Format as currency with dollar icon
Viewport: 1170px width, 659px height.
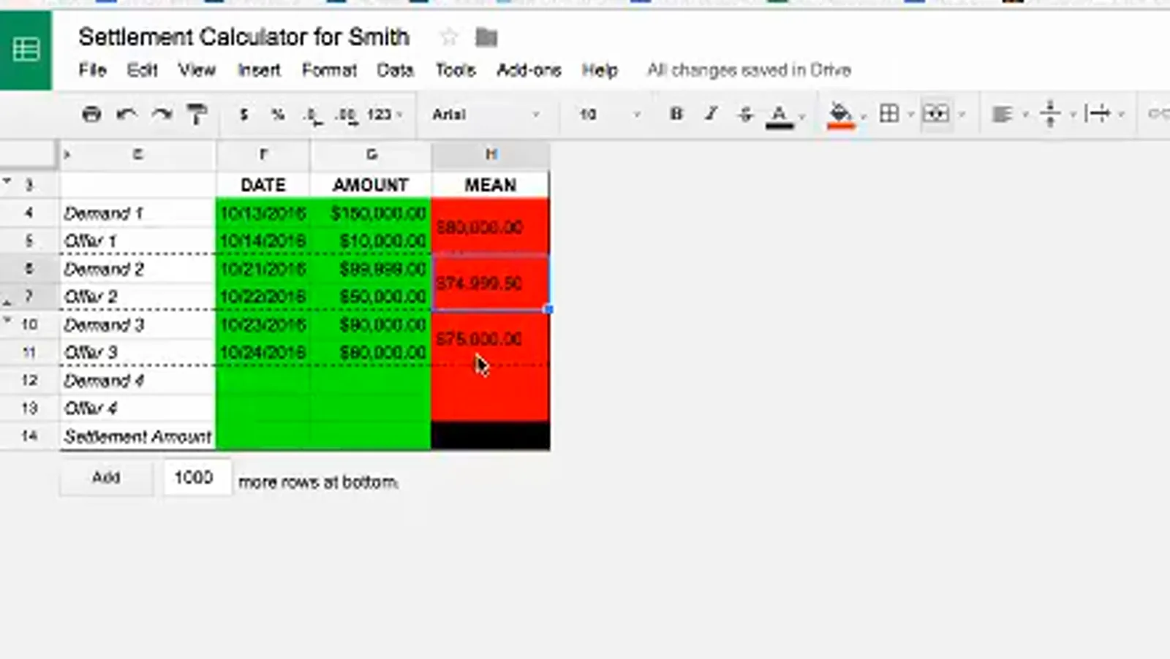tap(244, 114)
